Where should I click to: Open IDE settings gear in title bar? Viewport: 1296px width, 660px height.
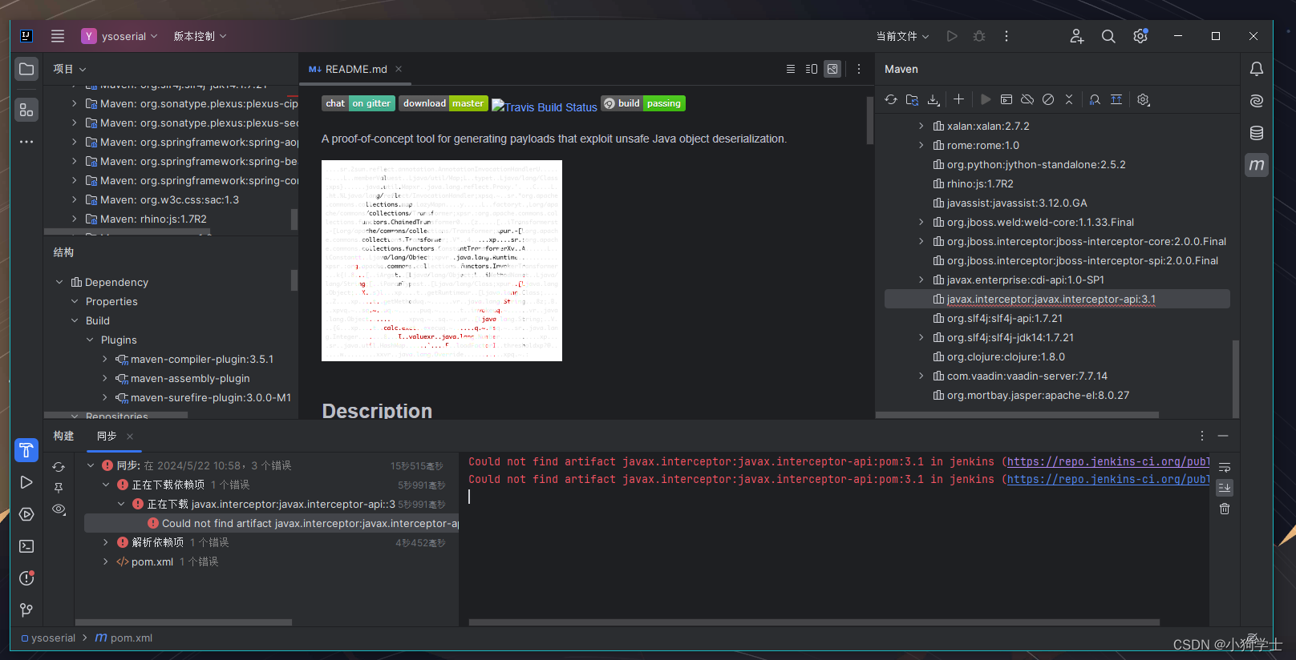1140,36
